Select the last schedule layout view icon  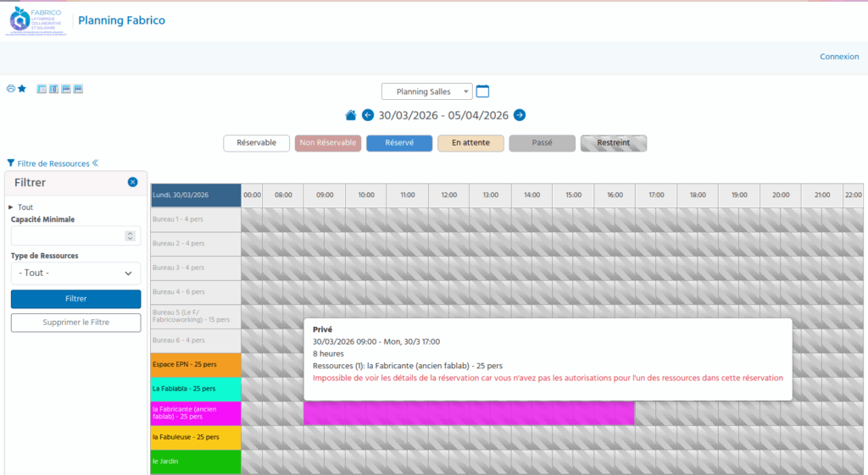[x=78, y=89]
